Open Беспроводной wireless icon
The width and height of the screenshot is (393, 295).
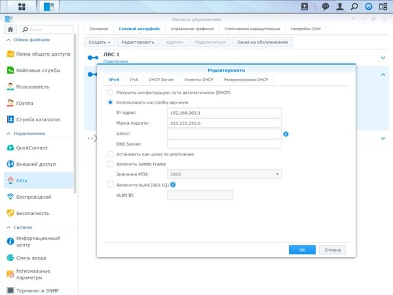pyautogui.click(x=10, y=197)
